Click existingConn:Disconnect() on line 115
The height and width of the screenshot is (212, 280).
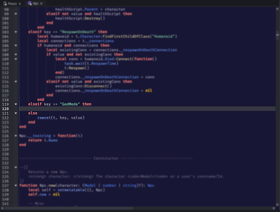83,86
